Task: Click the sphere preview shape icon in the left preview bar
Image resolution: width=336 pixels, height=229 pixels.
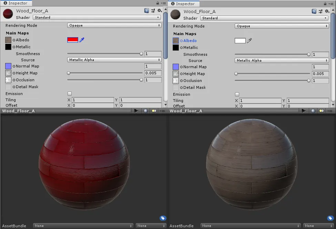Action: tap(146, 111)
